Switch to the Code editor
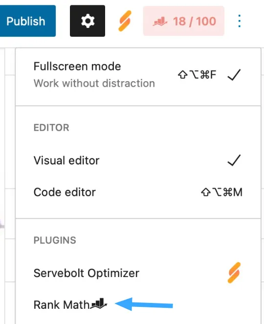Screen dimensions: 264x324 click(x=138, y=192)
